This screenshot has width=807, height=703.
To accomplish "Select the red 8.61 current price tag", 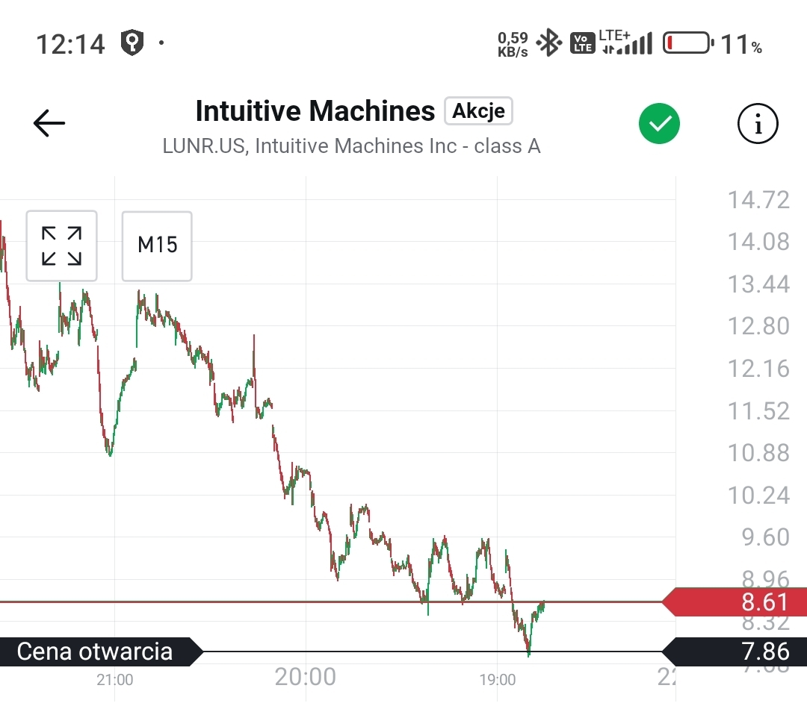I will click(x=736, y=602).
